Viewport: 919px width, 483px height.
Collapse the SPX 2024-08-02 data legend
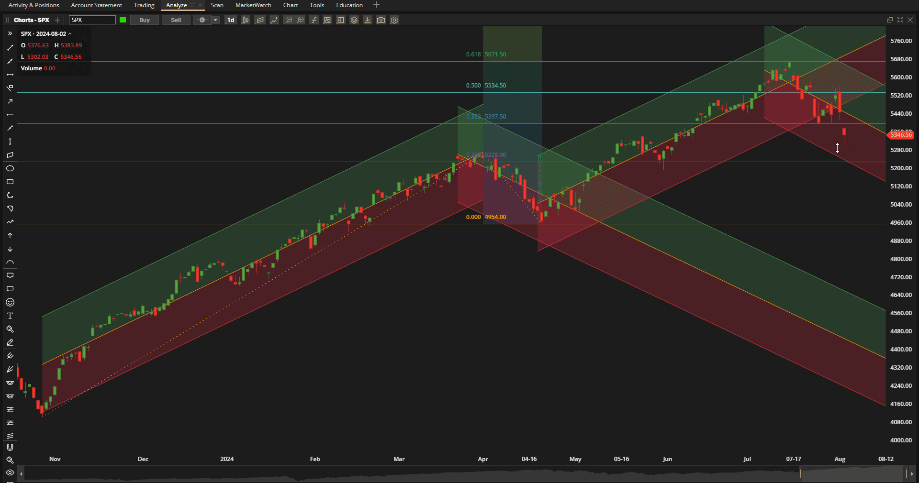pyautogui.click(x=70, y=34)
